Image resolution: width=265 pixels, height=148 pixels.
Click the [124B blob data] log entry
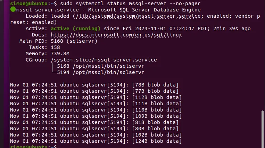coord(157,141)
